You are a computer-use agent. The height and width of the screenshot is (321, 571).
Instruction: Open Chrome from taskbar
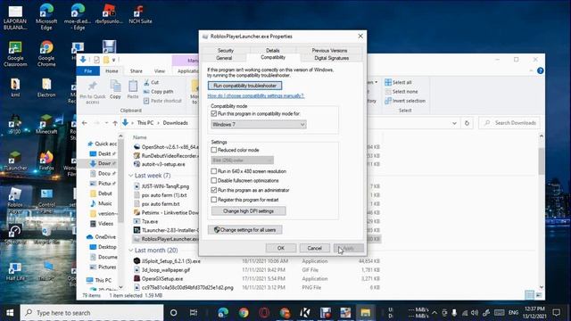pos(244,313)
